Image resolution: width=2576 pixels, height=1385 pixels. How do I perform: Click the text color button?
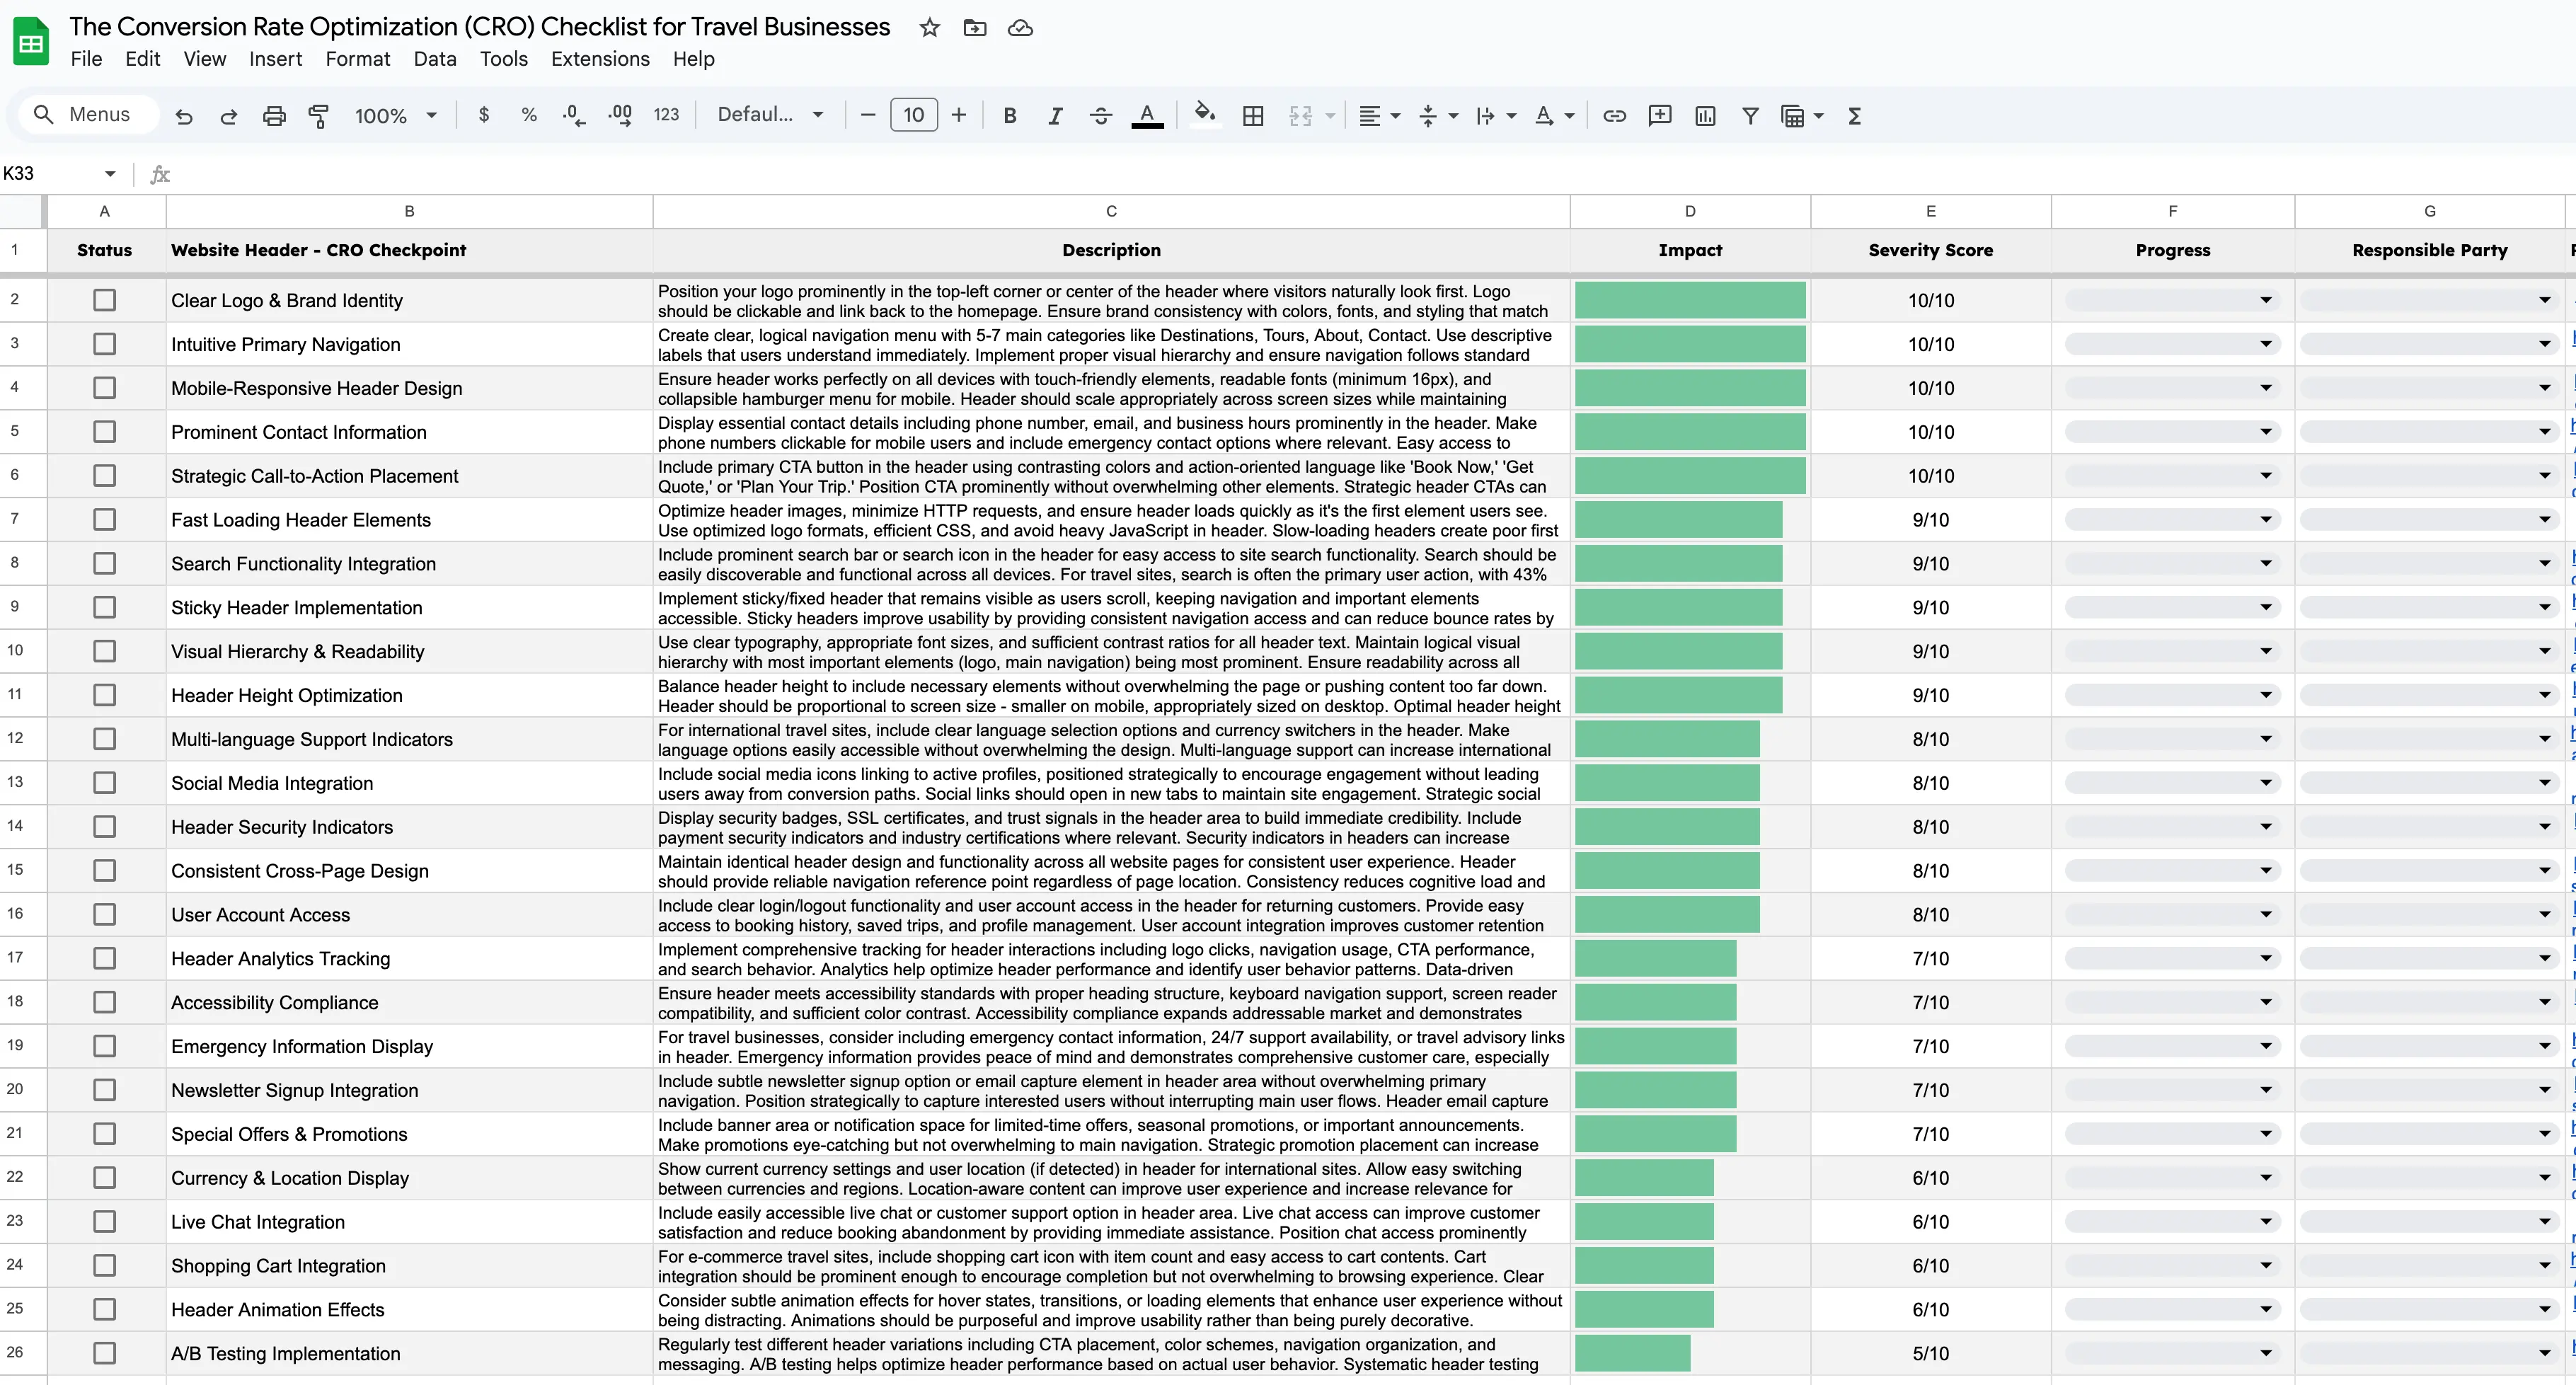[x=1147, y=116]
